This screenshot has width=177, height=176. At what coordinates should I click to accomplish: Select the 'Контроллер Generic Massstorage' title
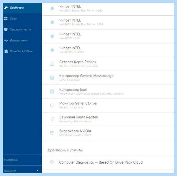click(86, 76)
